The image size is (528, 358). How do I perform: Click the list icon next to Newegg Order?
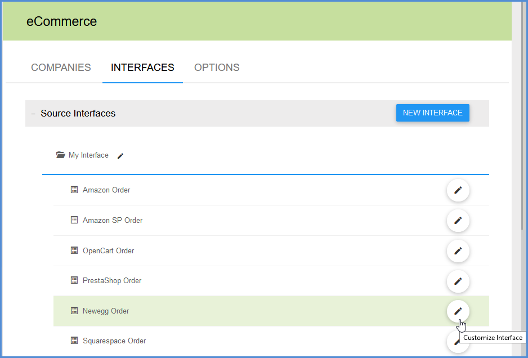tap(74, 311)
